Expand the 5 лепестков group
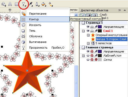This screenshot has height=97, width=128. tap(88, 43)
